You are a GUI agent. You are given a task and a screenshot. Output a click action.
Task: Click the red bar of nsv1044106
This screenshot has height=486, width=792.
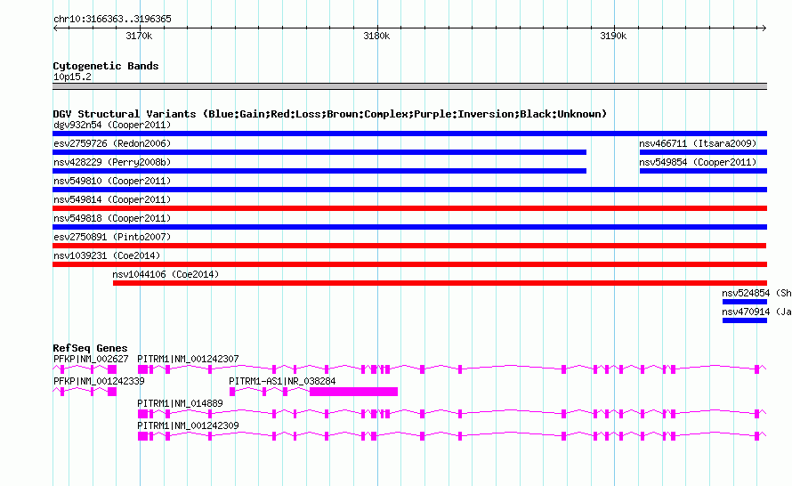coord(440,283)
